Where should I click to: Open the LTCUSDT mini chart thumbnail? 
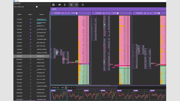point(141,95)
